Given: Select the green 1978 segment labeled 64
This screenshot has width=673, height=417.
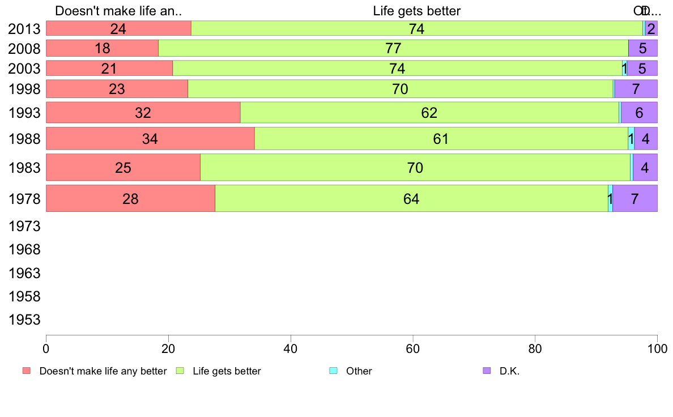Looking at the screenshot, I should pyautogui.click(x=411, y=198).
